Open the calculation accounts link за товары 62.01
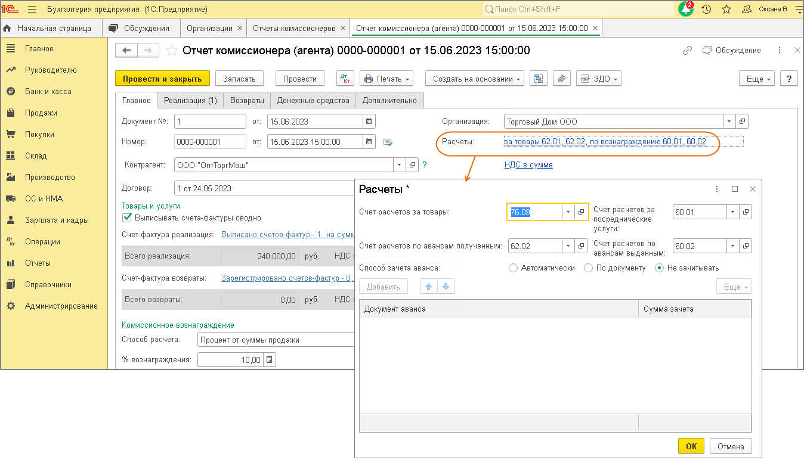Image resolution: width=804 pixels, height=460 pixels. tap(605, 142)
